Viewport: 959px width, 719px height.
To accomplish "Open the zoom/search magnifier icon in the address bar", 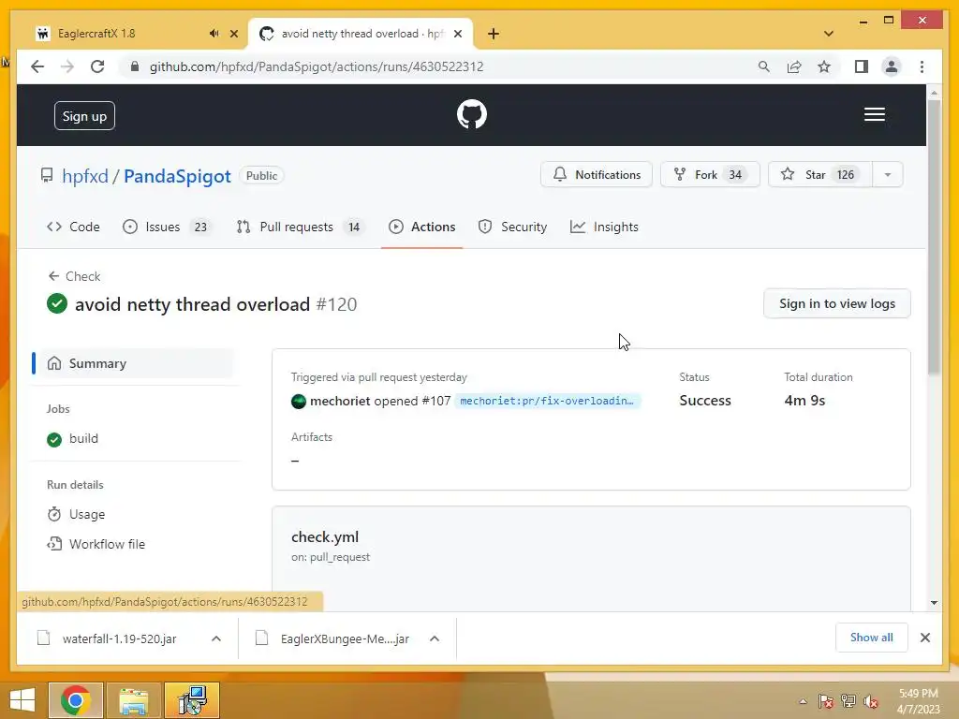I will (x=763, y=66).
